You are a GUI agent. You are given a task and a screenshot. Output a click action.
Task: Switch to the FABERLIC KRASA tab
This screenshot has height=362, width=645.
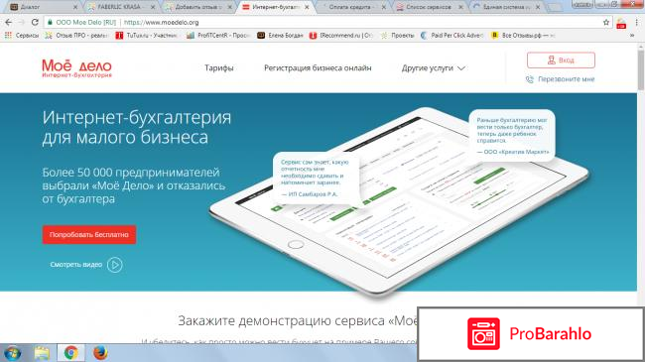coord(119,7)
